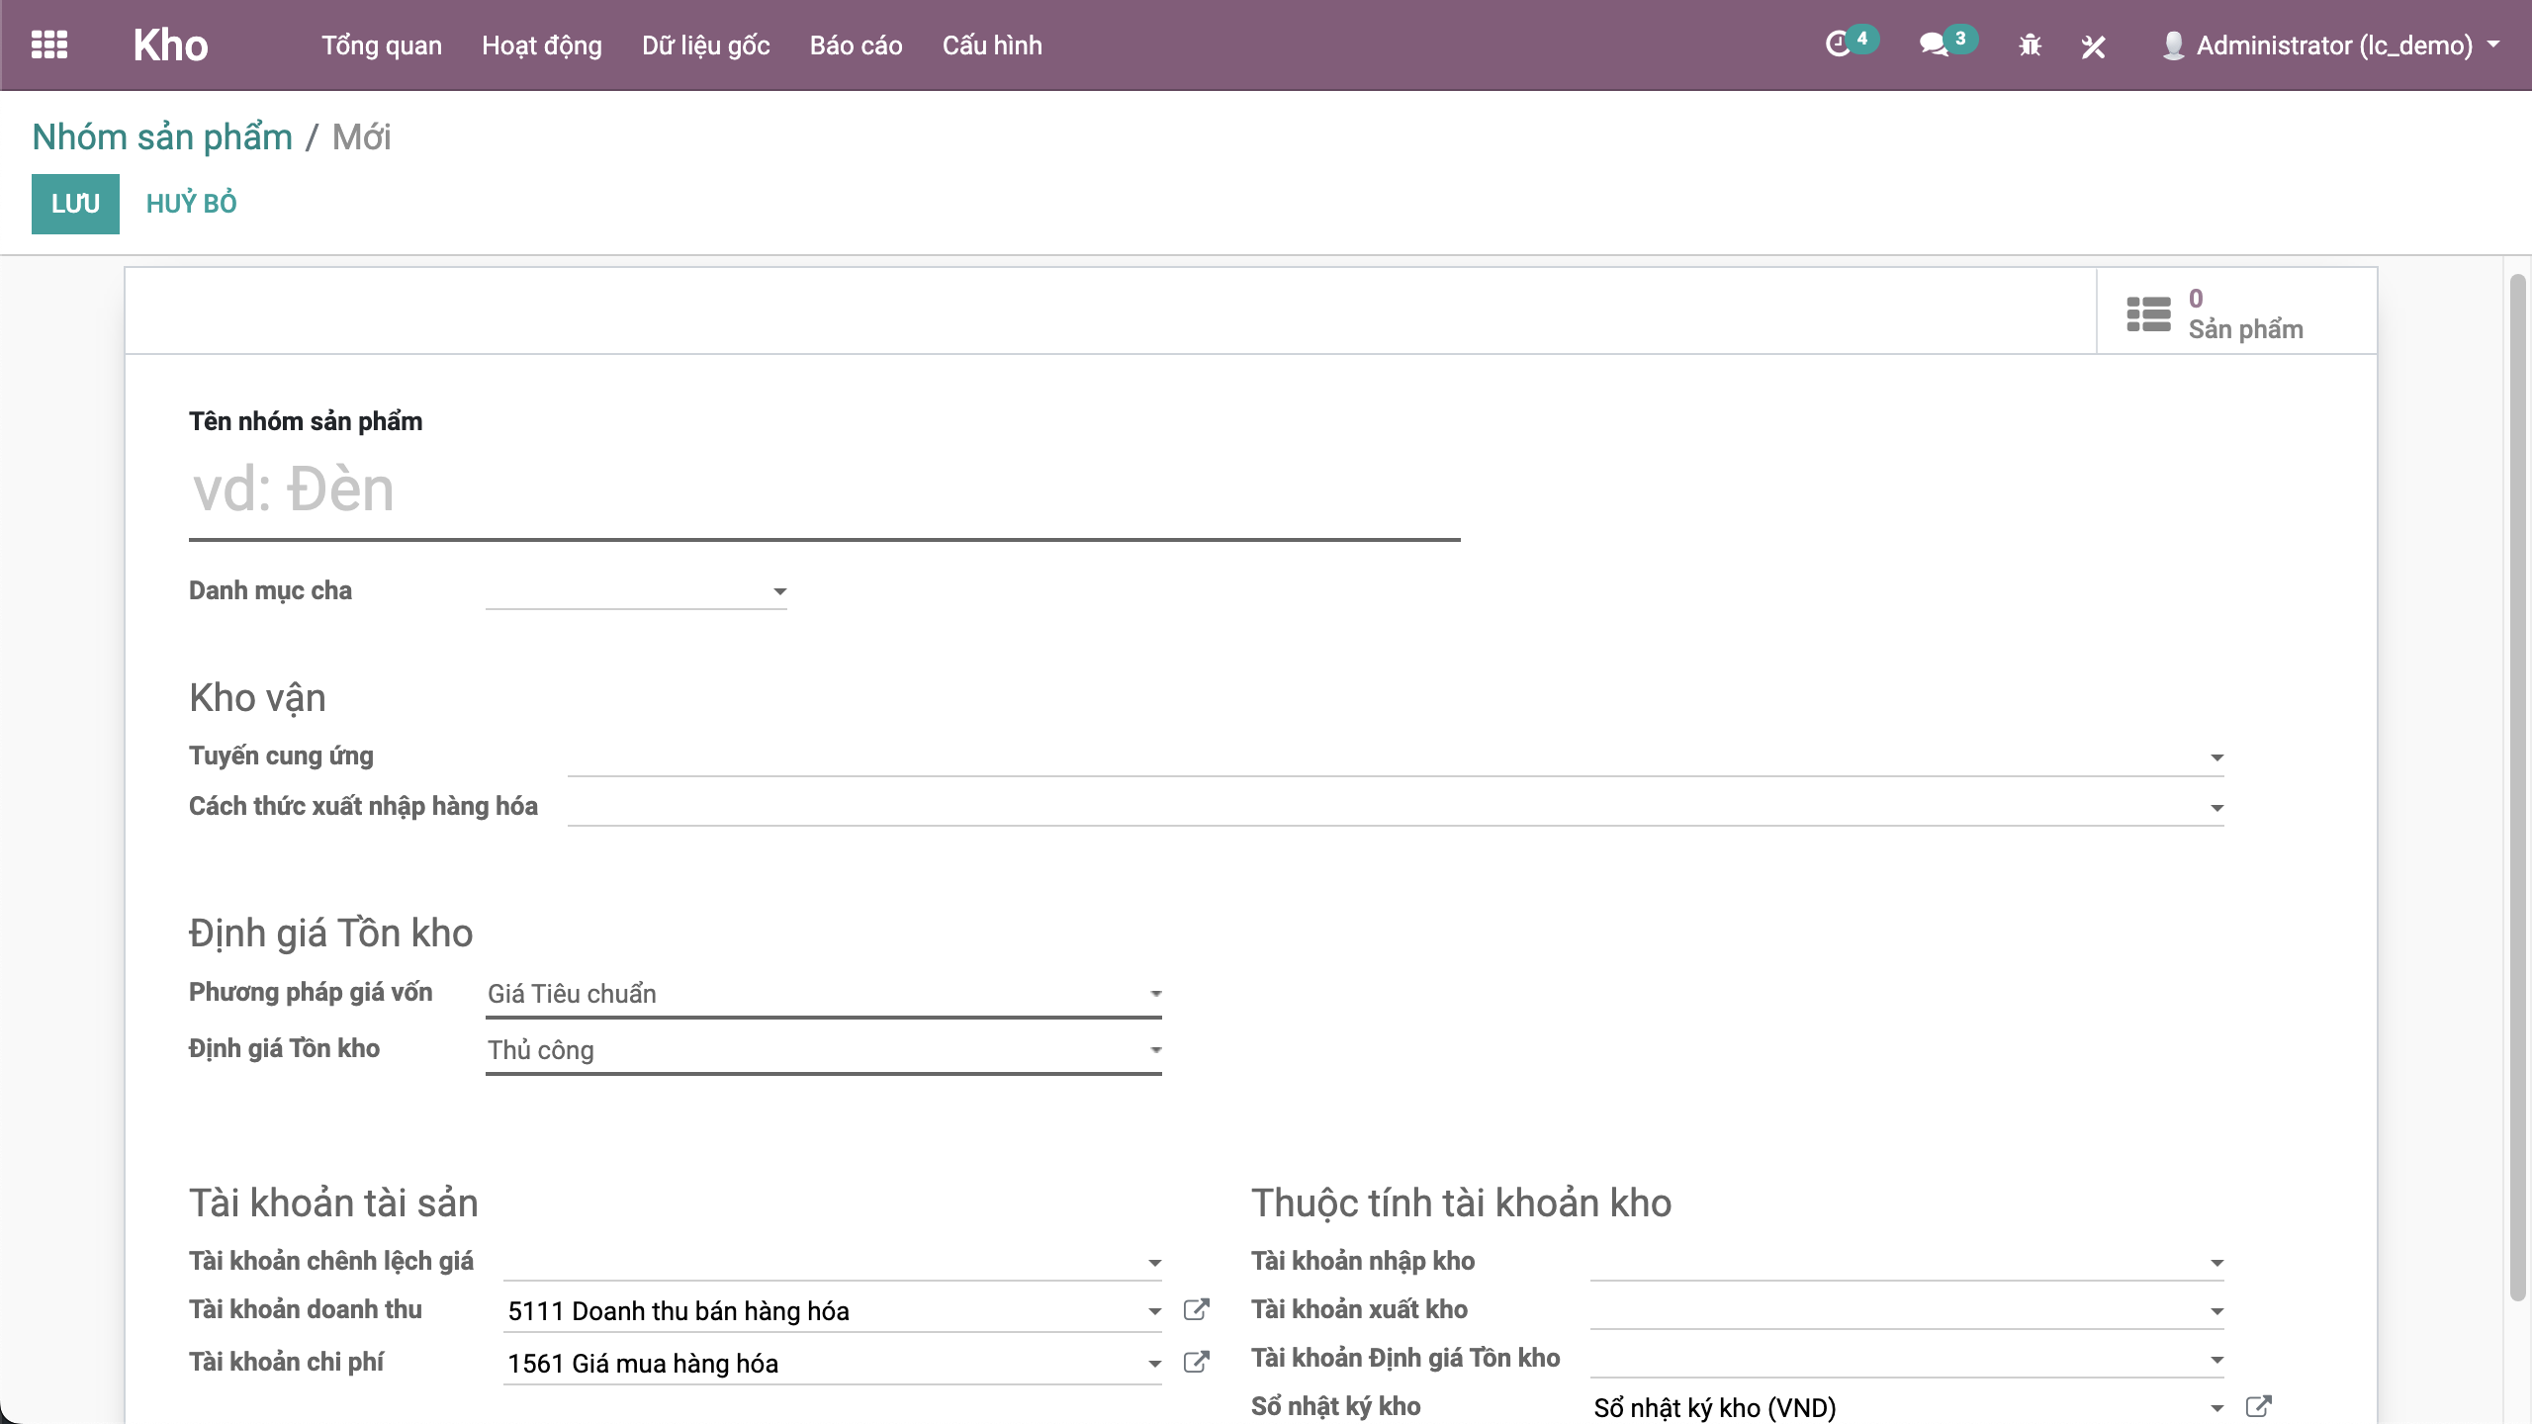Open the Định giá Tồn kho dropdown
The height and width of the screenshot is (1424, 2532).
click(x=823, y=1050)
